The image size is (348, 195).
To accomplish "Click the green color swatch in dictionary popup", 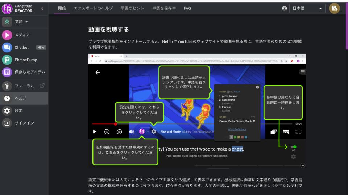I will [x=235, y=137].
